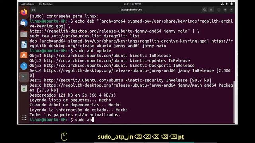Image resolution: width=255 pixels, height=143 pixels.
Task: Click the '[sudo] contraseña para linux:' line
Action: click(x=64, y=16)
